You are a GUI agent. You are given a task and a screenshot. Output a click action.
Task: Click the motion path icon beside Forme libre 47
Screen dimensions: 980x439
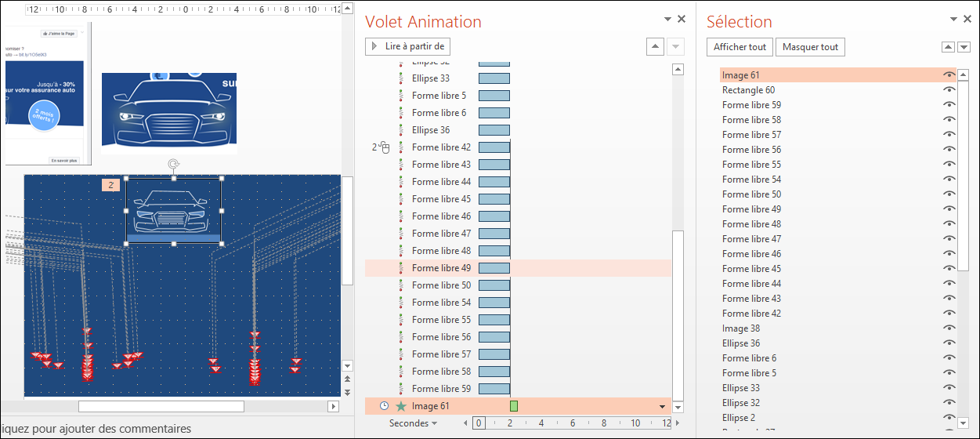pyautogui.click(x=401, y=234)
